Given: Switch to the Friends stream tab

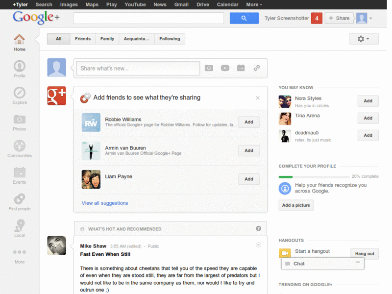Looking at the screenshot, I should click(x=83, y=39).
